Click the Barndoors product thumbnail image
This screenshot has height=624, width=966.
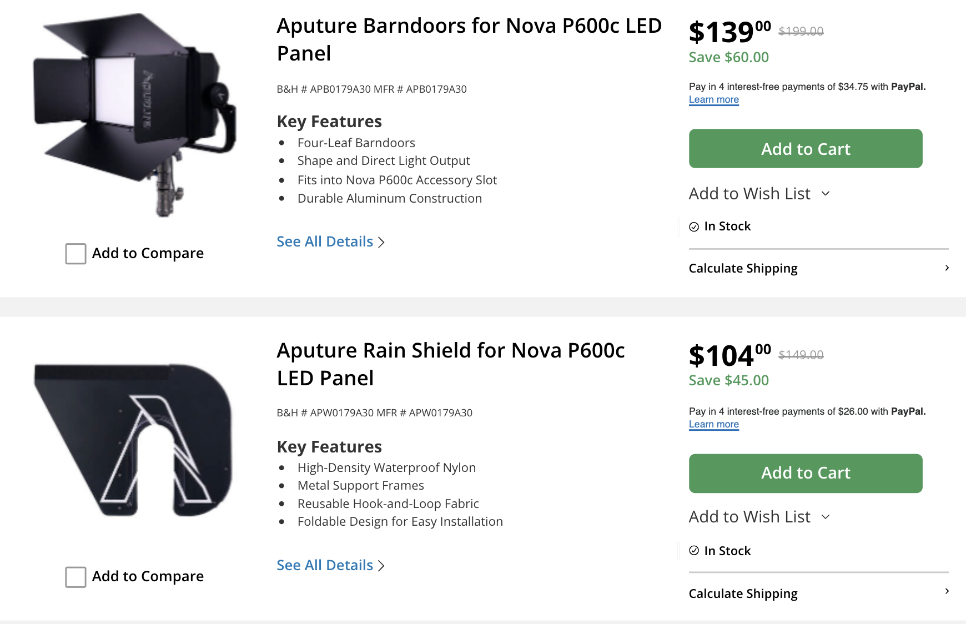click(x=135, y=114)
